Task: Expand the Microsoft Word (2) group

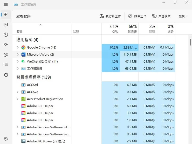Action: pyautogui.click(x=18, y=55)
